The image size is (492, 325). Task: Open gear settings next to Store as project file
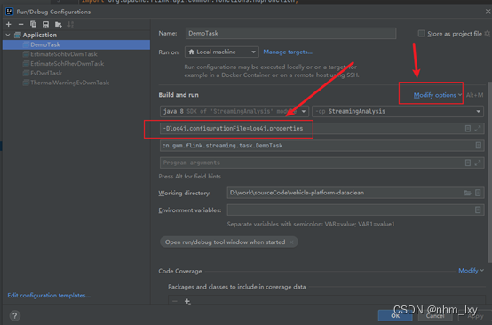pyautogui.click(x=488, y=33)
